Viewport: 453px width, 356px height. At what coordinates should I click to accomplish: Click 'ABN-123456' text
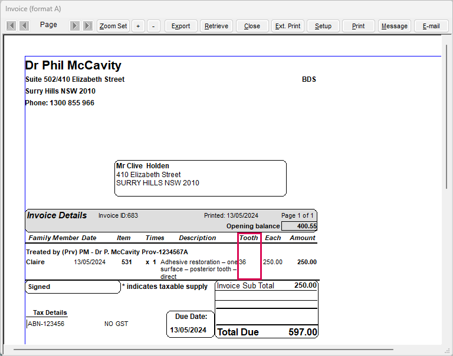point(46,324)
